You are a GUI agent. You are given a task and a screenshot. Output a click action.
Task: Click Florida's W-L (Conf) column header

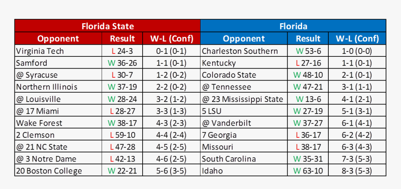click(x=357, y=39)
